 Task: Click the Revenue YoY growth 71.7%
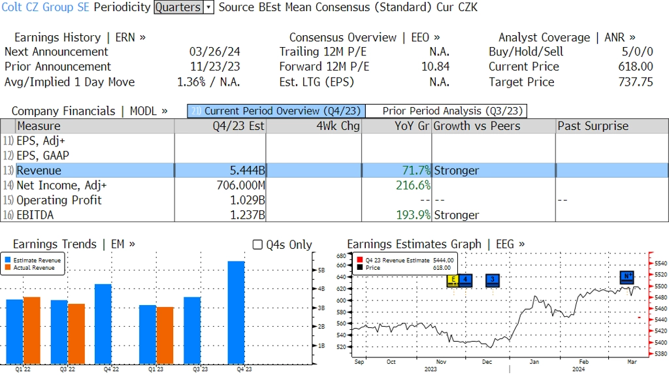pyautogui.click(x=416, y=171)
